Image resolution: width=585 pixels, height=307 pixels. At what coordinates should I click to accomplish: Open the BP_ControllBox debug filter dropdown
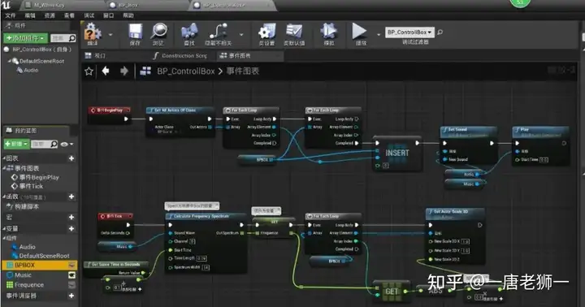(x=409, y=32)
